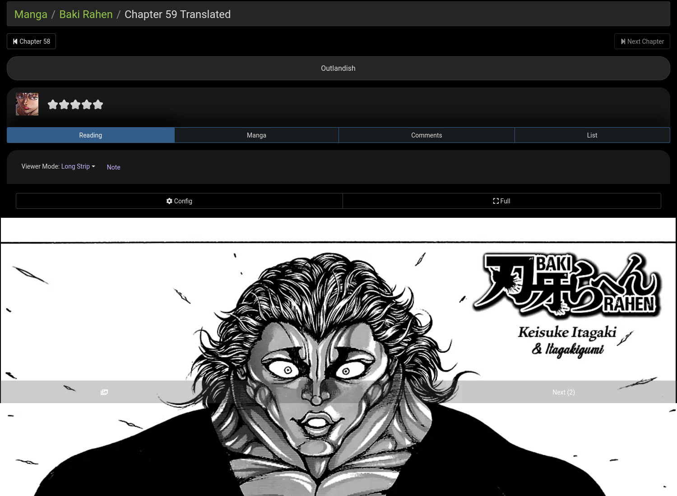Go to the Manga breadcrumb link
Image resolution: width=677 pixels, height=496 pixels.
[31, 14]
